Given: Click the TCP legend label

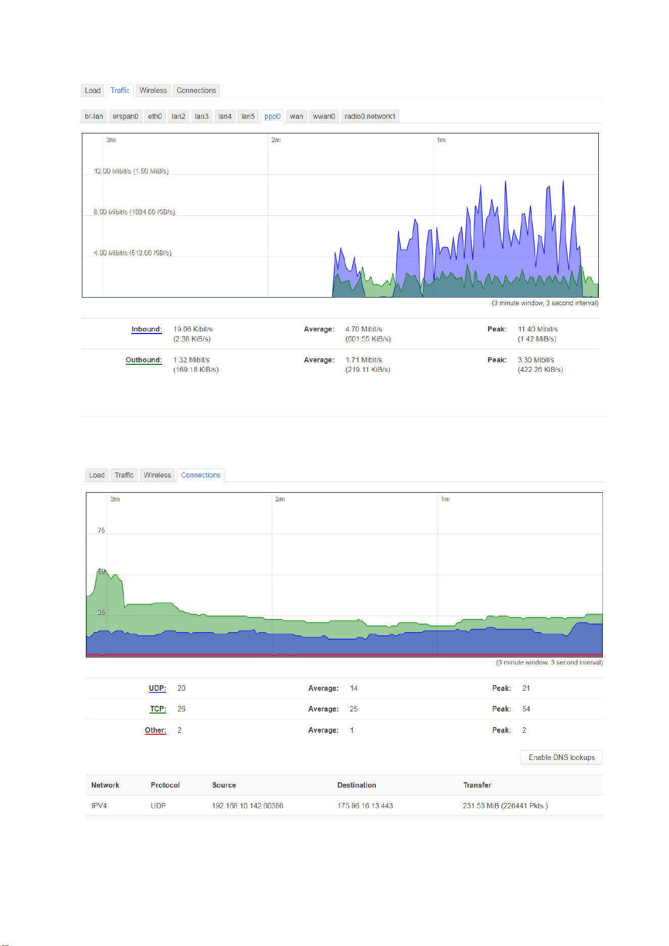Looking at the screenshot, I should point(158,709).
